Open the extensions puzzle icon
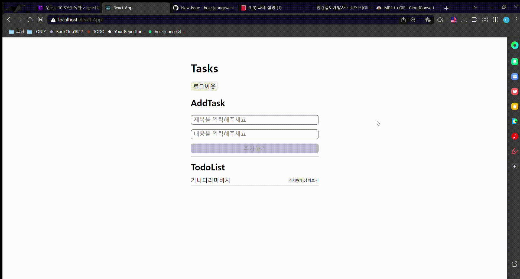This screenshot has width=520, height=279. [440, 20]
